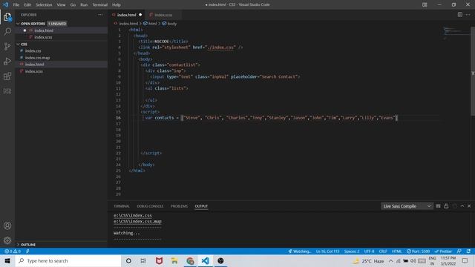Open the Selection menu

(44, 5)
